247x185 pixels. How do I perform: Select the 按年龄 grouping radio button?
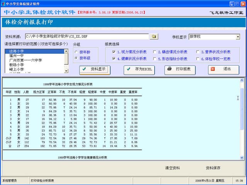(x=76, y=52)
